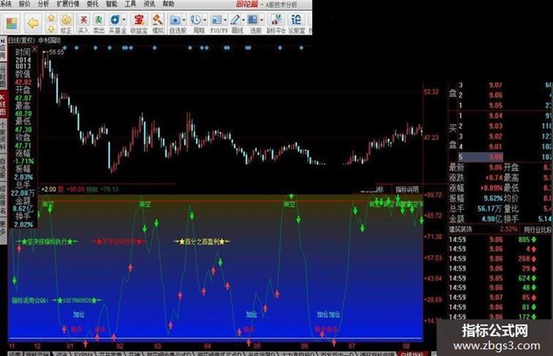Click the 修正 toolbar icon
Viewport: 553px width, 356px height.
(66, 23)
